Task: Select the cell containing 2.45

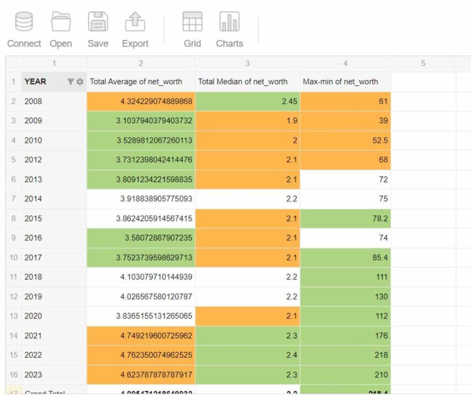Action: [247, 101]
